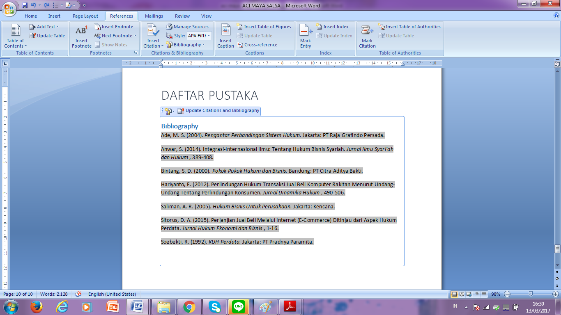Expand the Bibliography dropdown menu

(187, 45)
